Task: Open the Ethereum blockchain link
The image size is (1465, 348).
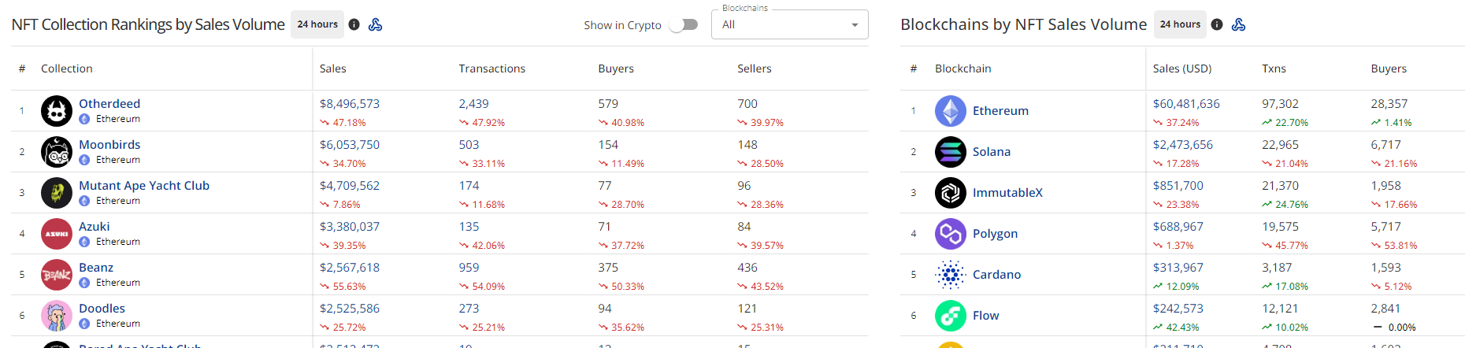Action: (x=1000, y=111)
